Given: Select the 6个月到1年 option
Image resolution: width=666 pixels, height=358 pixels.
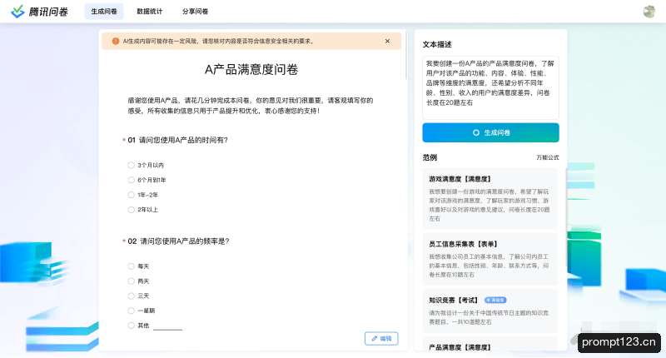Looking at the screenshot, I should 131,180.
